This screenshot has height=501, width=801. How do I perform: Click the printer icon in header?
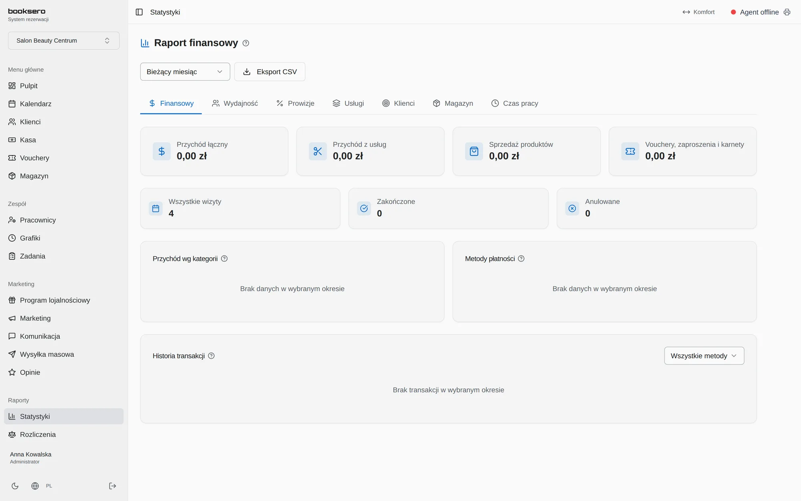pyautogui.click(x=787, y=12)
